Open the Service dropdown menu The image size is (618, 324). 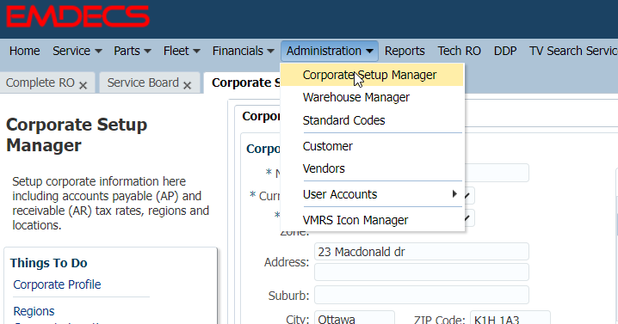pyautogui.click(x=77, y=51)
